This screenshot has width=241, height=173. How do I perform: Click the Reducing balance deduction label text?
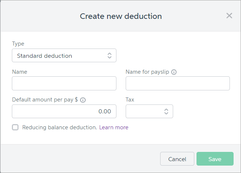[59, 127]
